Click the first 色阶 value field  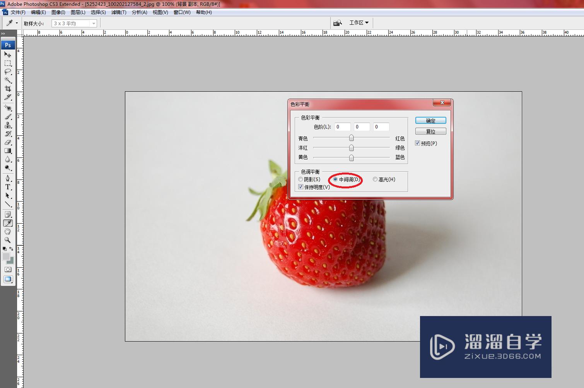pos(343,127)
